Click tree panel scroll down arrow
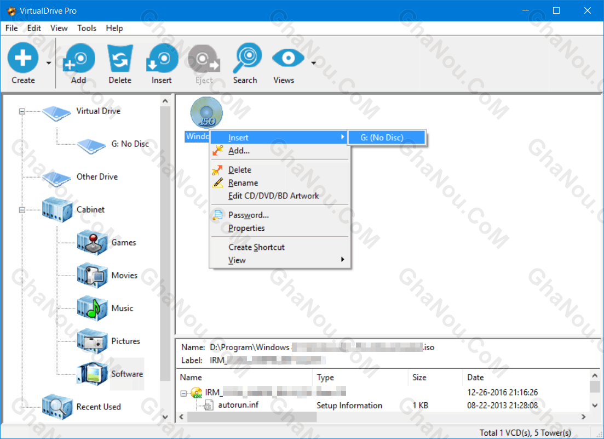 click(165, 417)
